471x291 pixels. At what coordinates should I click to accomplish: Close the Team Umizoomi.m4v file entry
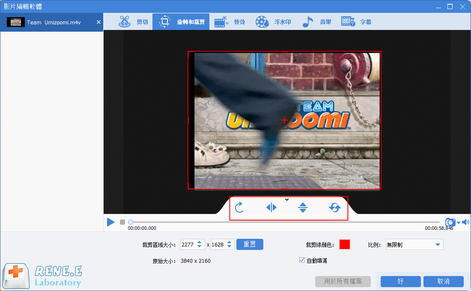98,22
